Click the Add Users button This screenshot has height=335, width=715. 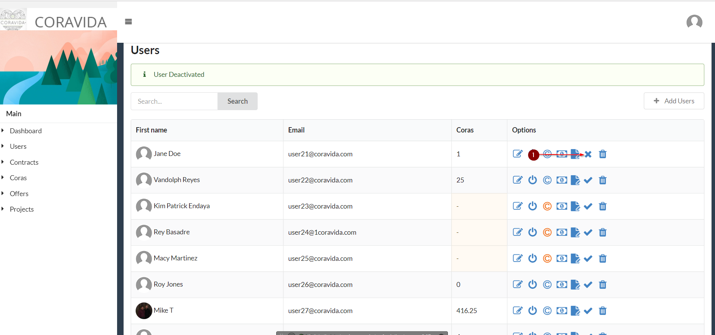(674, 101)
